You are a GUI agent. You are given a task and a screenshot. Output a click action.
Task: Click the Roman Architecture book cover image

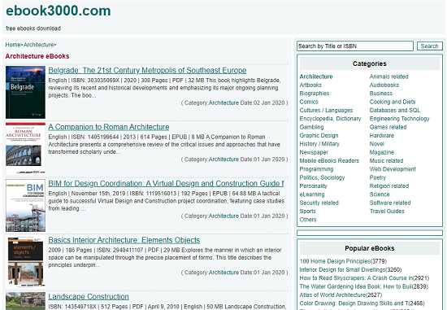[x=25, y=148]
